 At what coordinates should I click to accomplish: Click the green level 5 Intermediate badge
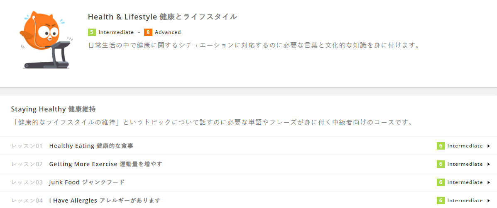tap(92, 32)
